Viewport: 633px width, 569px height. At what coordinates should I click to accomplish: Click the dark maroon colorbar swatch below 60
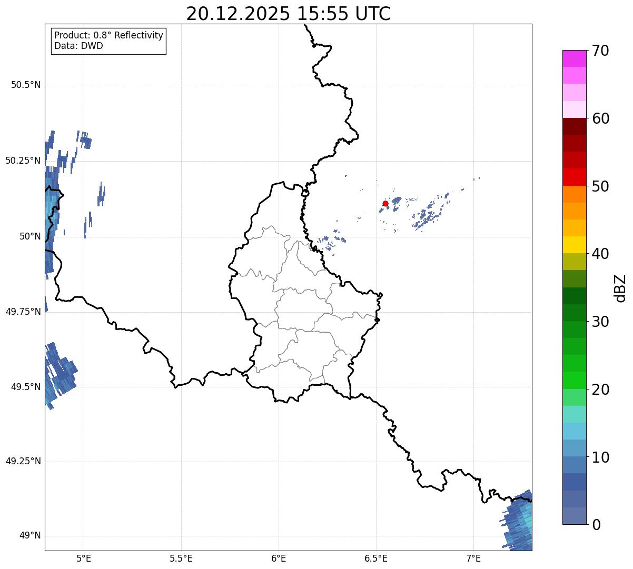pyautogui.click(x=574, y=126)
